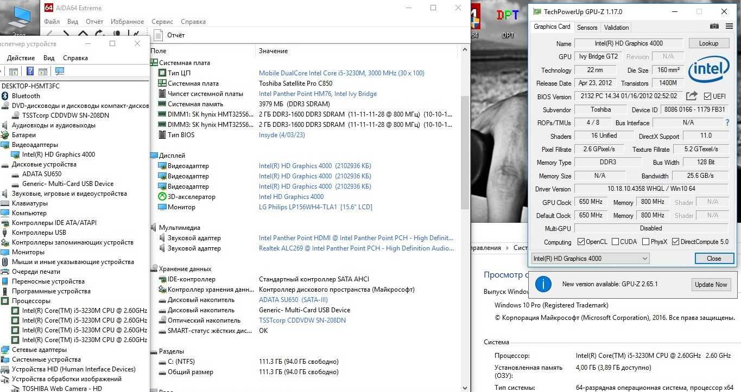This screenshot has height=392, width=741.
Task: Click the Name field in GPU-Z
Action: click(629, 43)
